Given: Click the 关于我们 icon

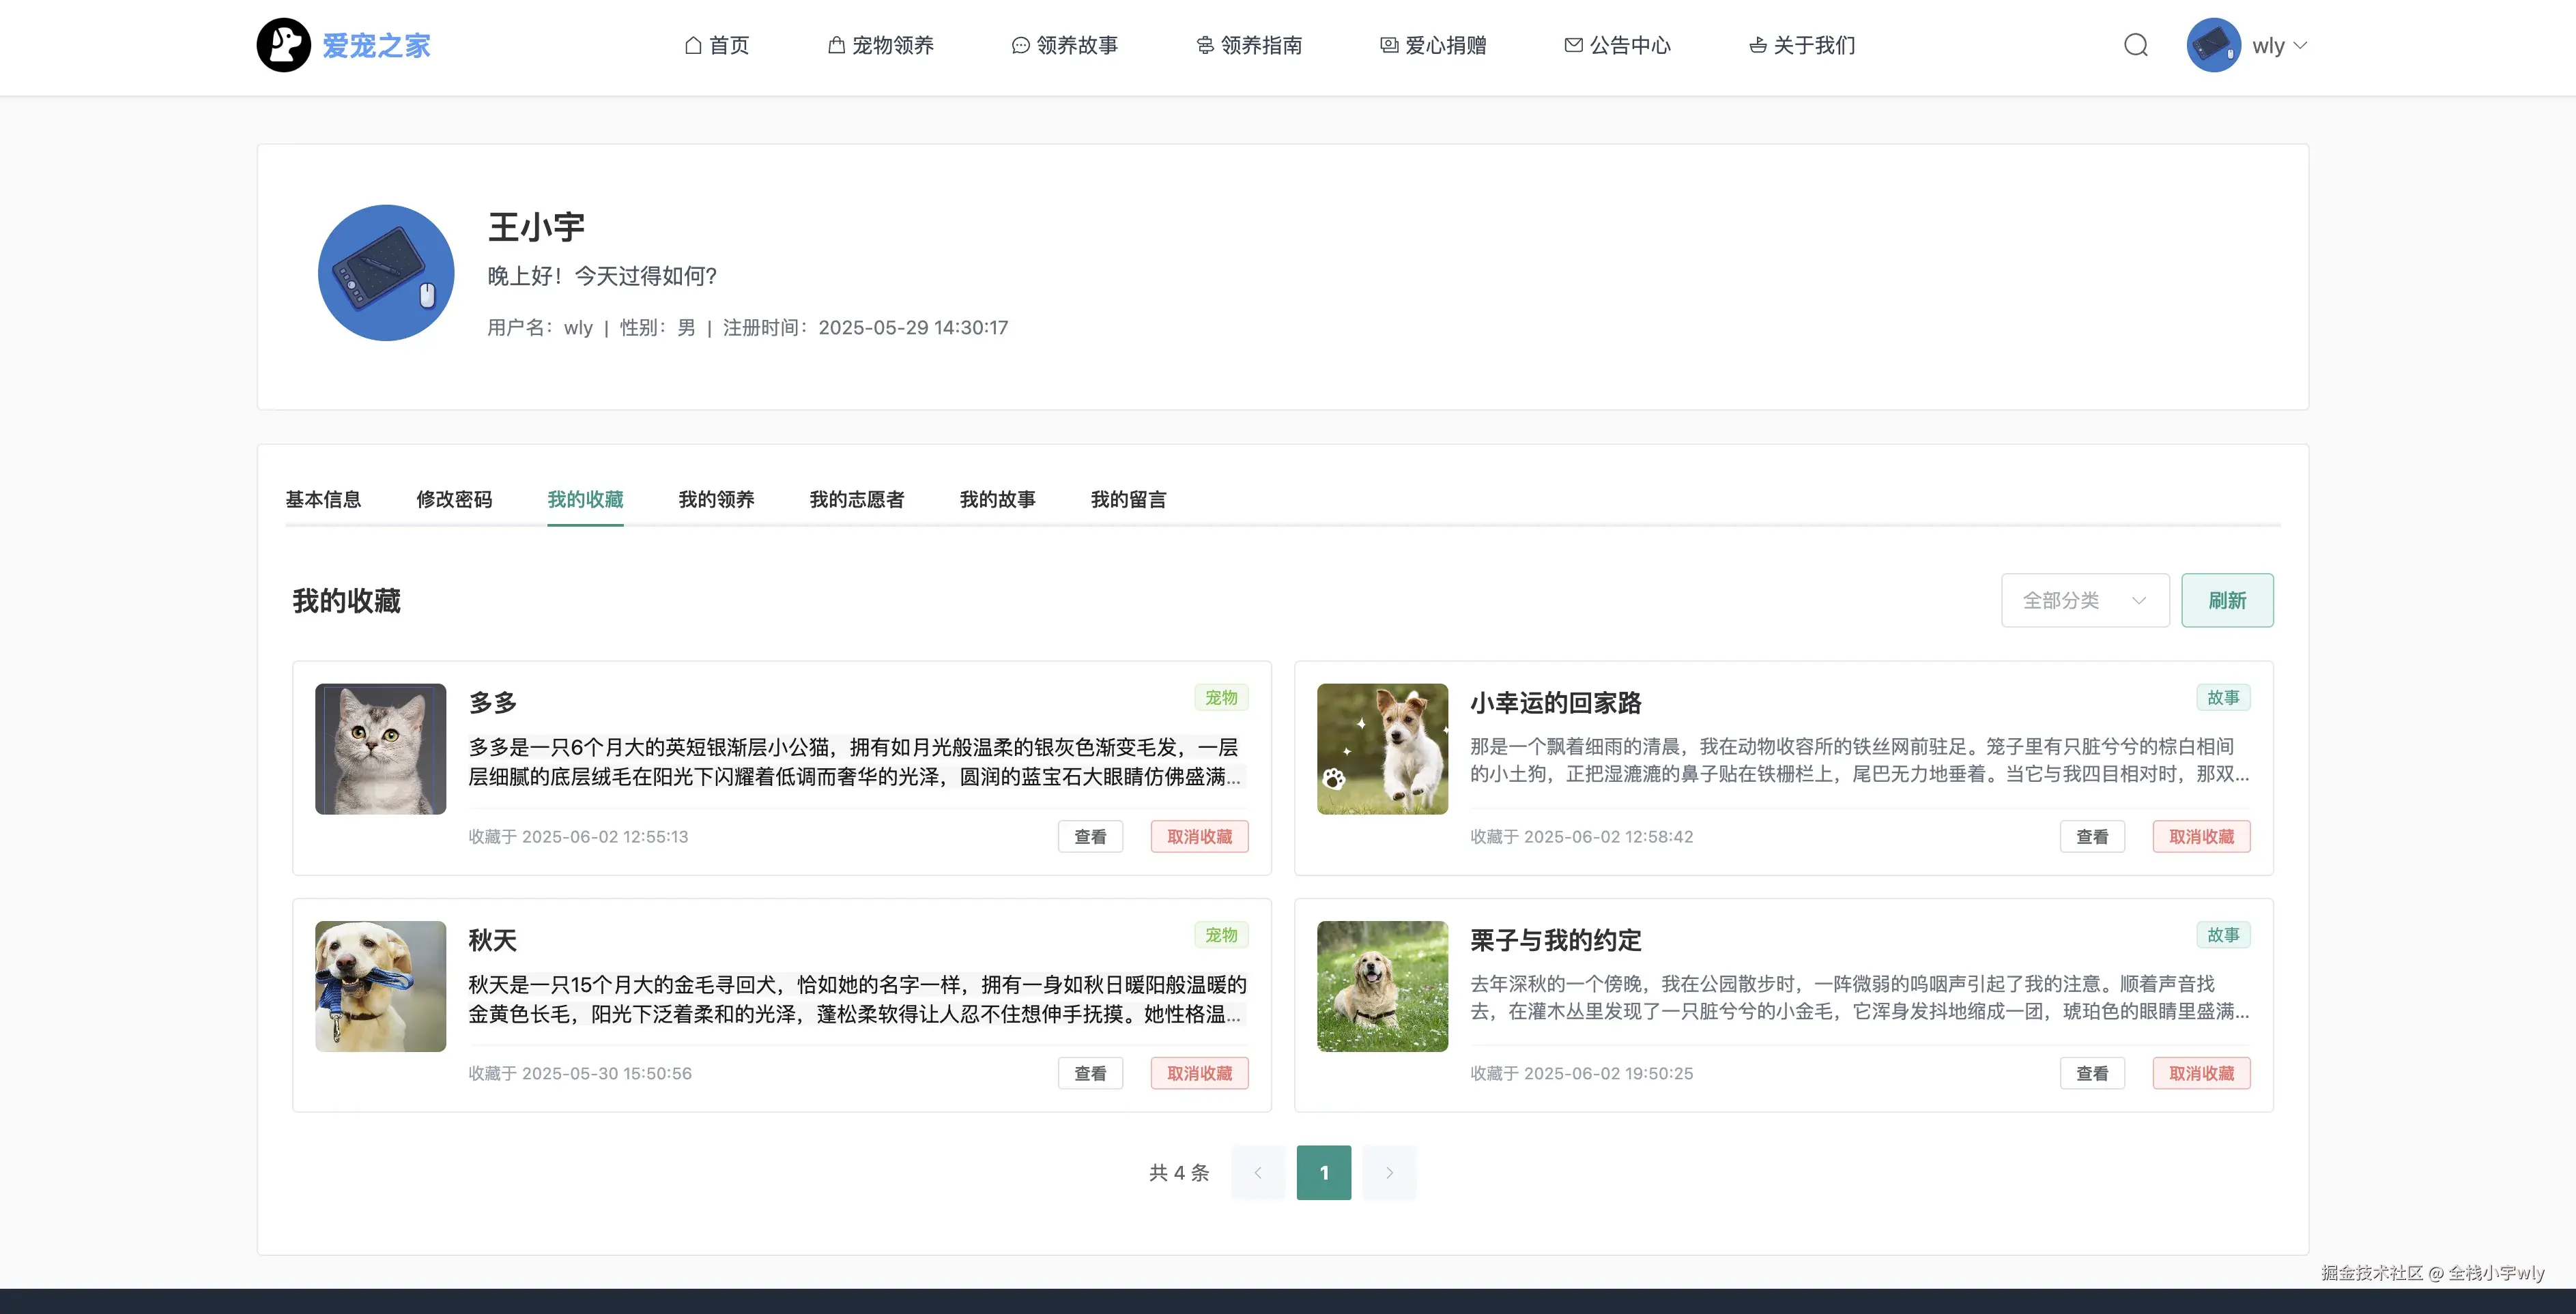Looking at the screenshot, I should 1757,45.
